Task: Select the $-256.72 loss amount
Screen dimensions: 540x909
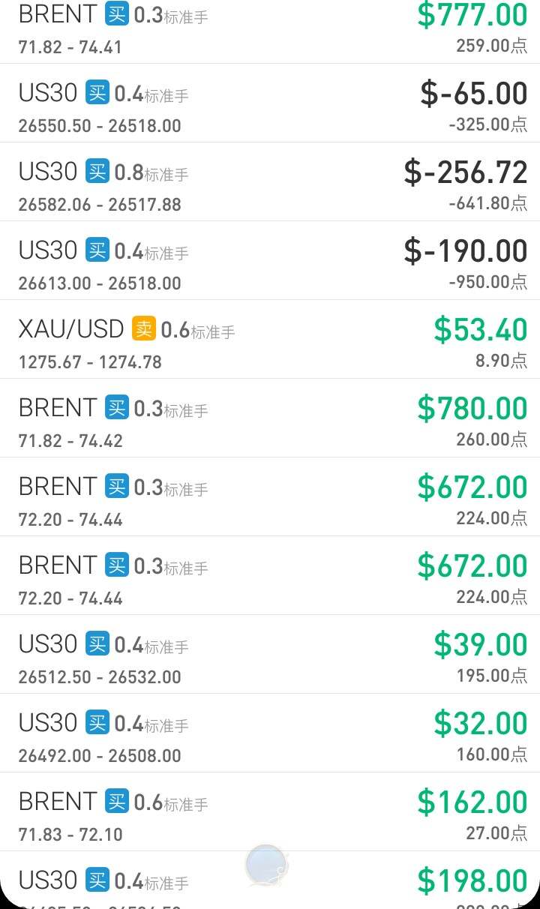Action: coord(466,172)
